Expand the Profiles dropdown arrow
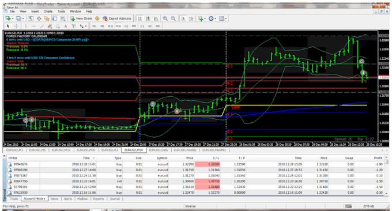Image resolution: width=392 pixels, height=211 pixels. point(23,19)
